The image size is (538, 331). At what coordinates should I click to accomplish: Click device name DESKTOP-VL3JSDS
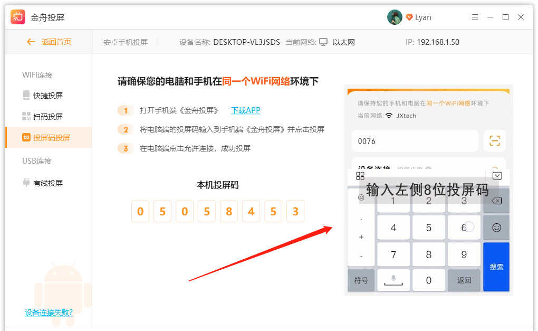246,42
